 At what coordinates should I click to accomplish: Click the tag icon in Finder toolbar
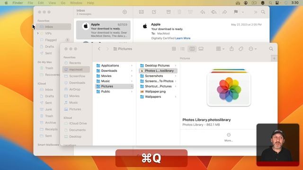tap(241, 49)
